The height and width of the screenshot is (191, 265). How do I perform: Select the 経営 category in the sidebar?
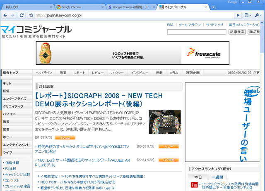pyautogui.click(x=17, y=91)
